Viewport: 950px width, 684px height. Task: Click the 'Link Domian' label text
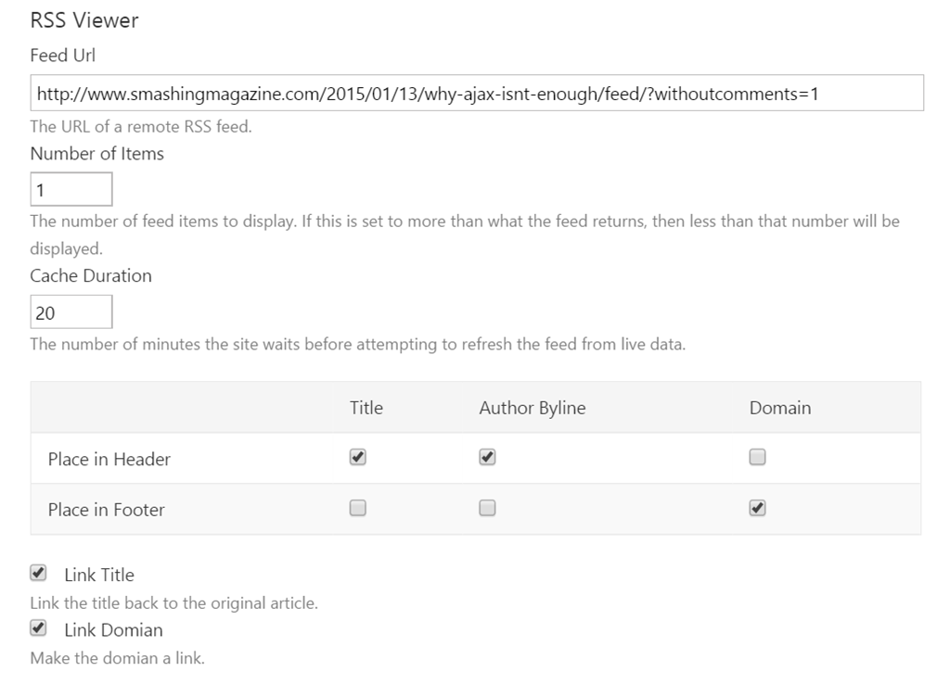pyautogui.click(x=113, y=630)
